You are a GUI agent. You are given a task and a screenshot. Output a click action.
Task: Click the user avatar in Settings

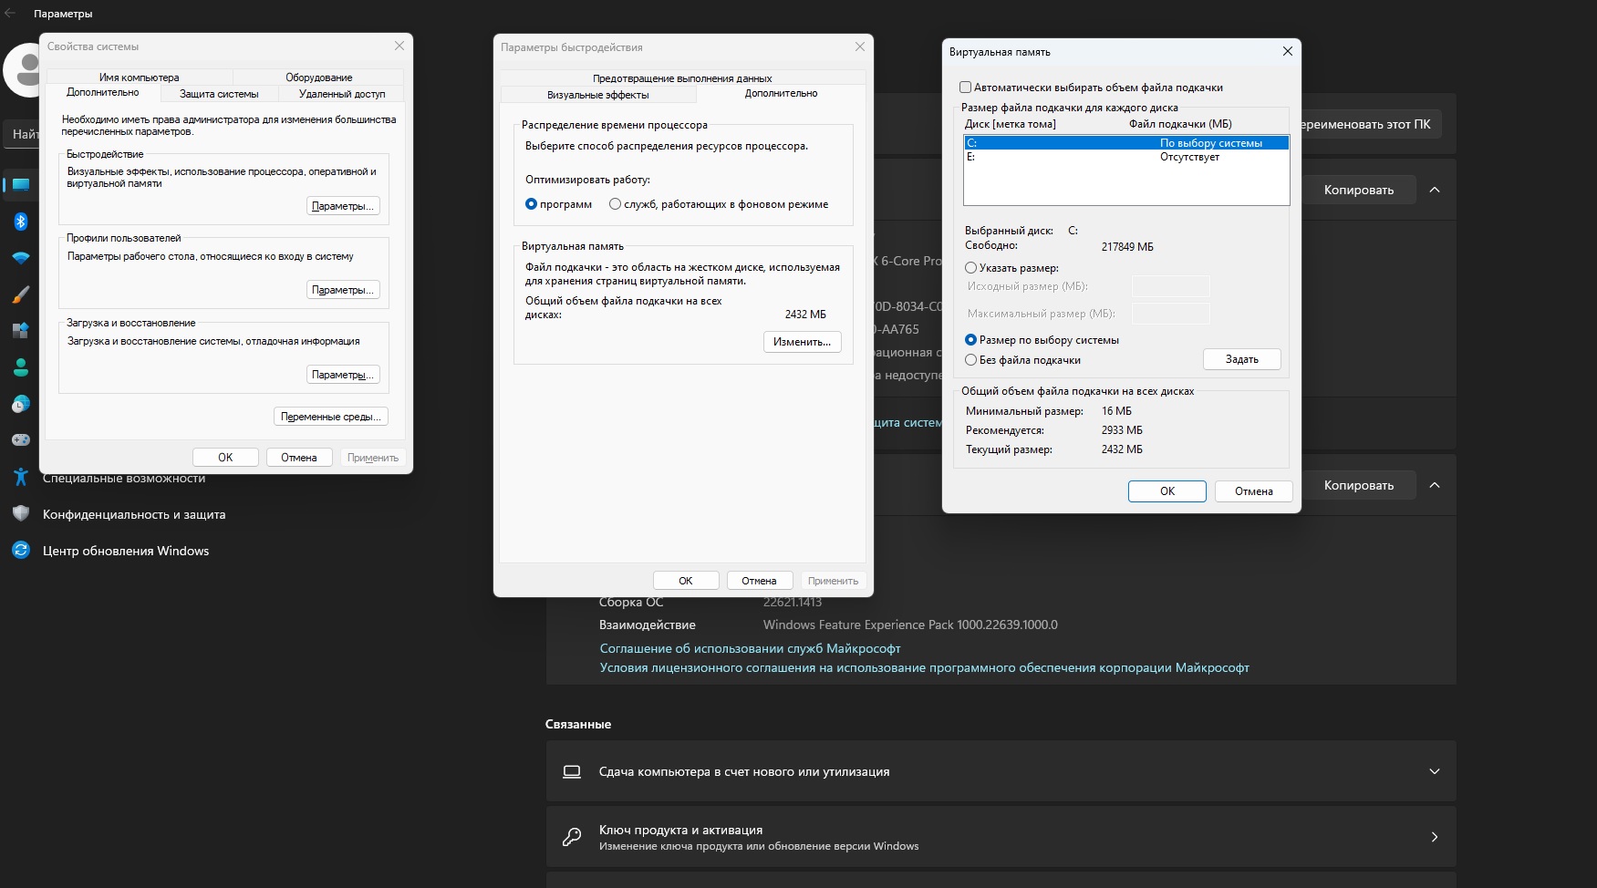point(22,69)
